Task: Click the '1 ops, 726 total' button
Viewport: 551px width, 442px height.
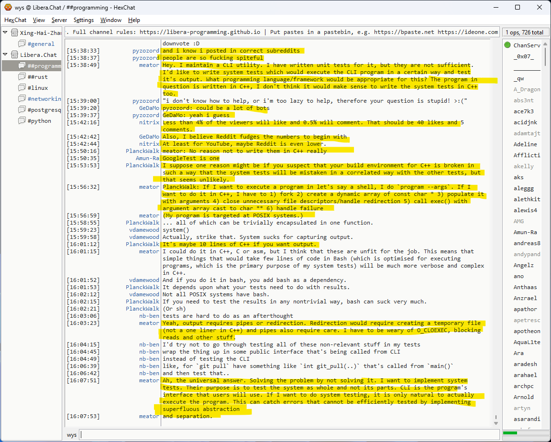Action: point(525,32)
